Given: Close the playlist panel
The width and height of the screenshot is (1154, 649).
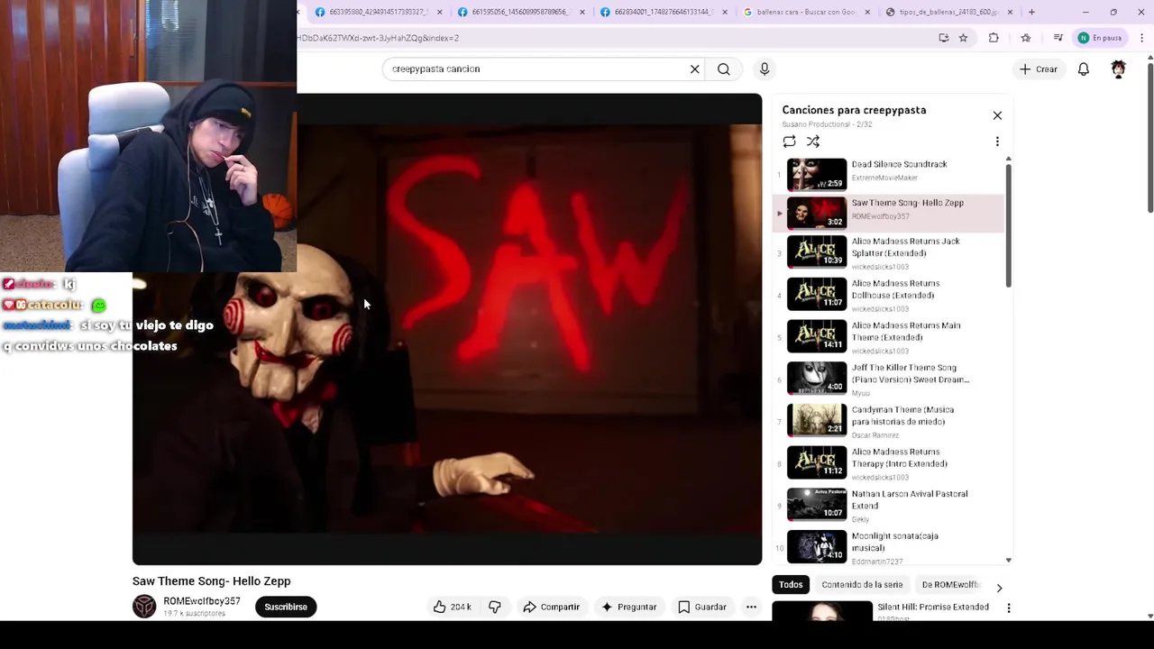Looking at the screenshot, I should click(997, 115).
